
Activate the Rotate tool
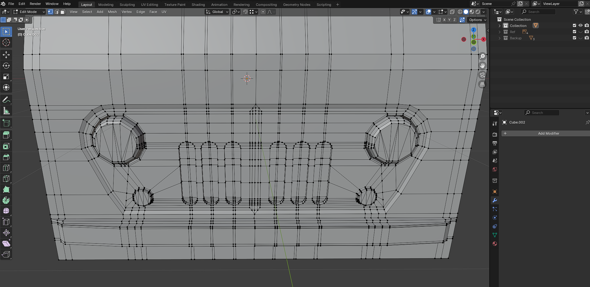(x=6, y=66)
